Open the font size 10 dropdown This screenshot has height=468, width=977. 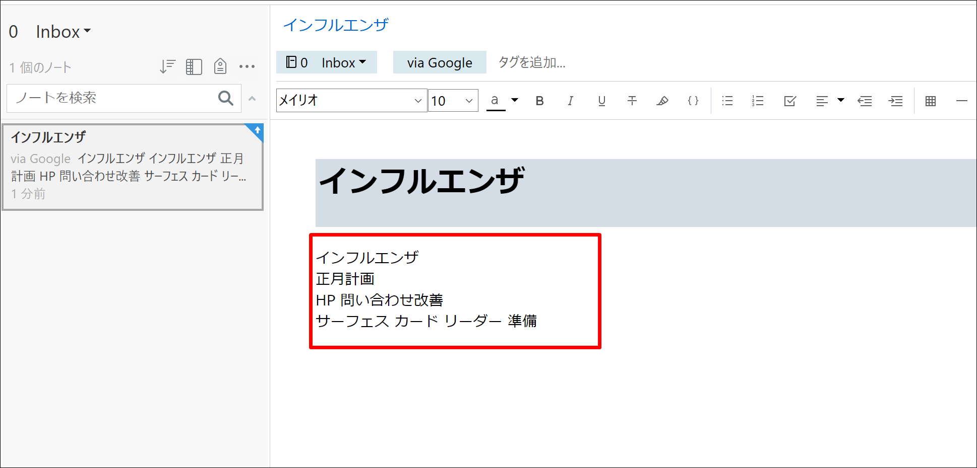(453, 100)
